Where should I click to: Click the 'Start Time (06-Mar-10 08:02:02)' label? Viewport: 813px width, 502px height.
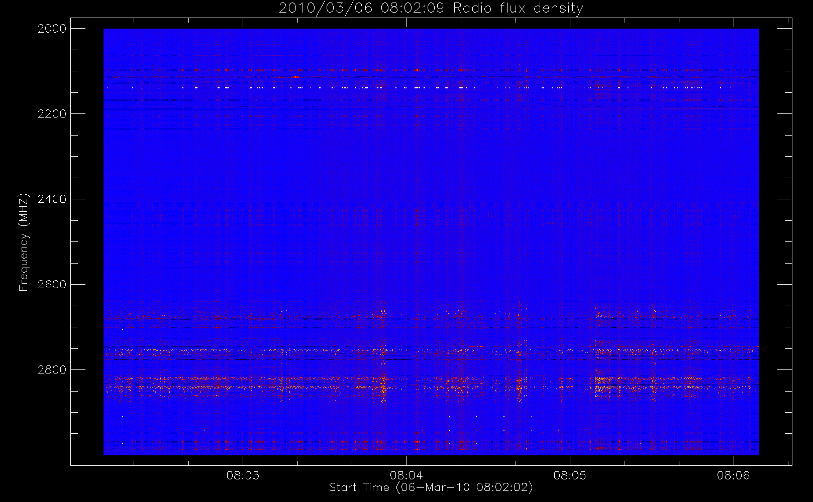[431, 487]
